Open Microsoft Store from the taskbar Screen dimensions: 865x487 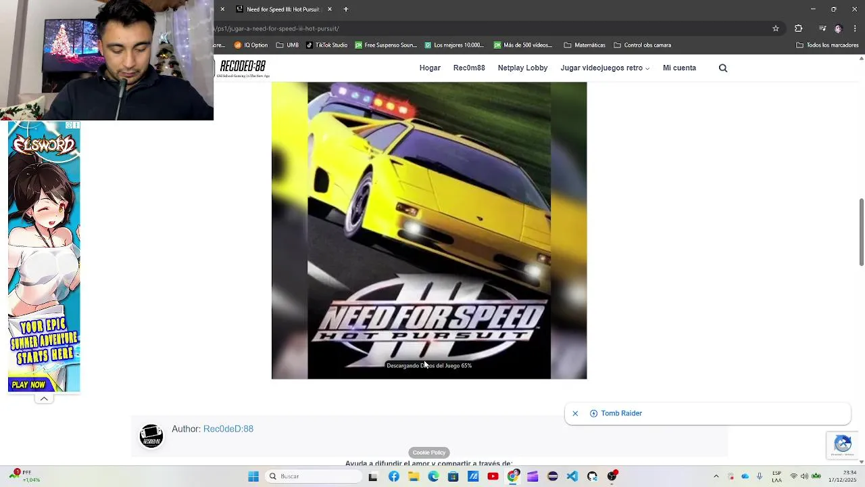453,476
